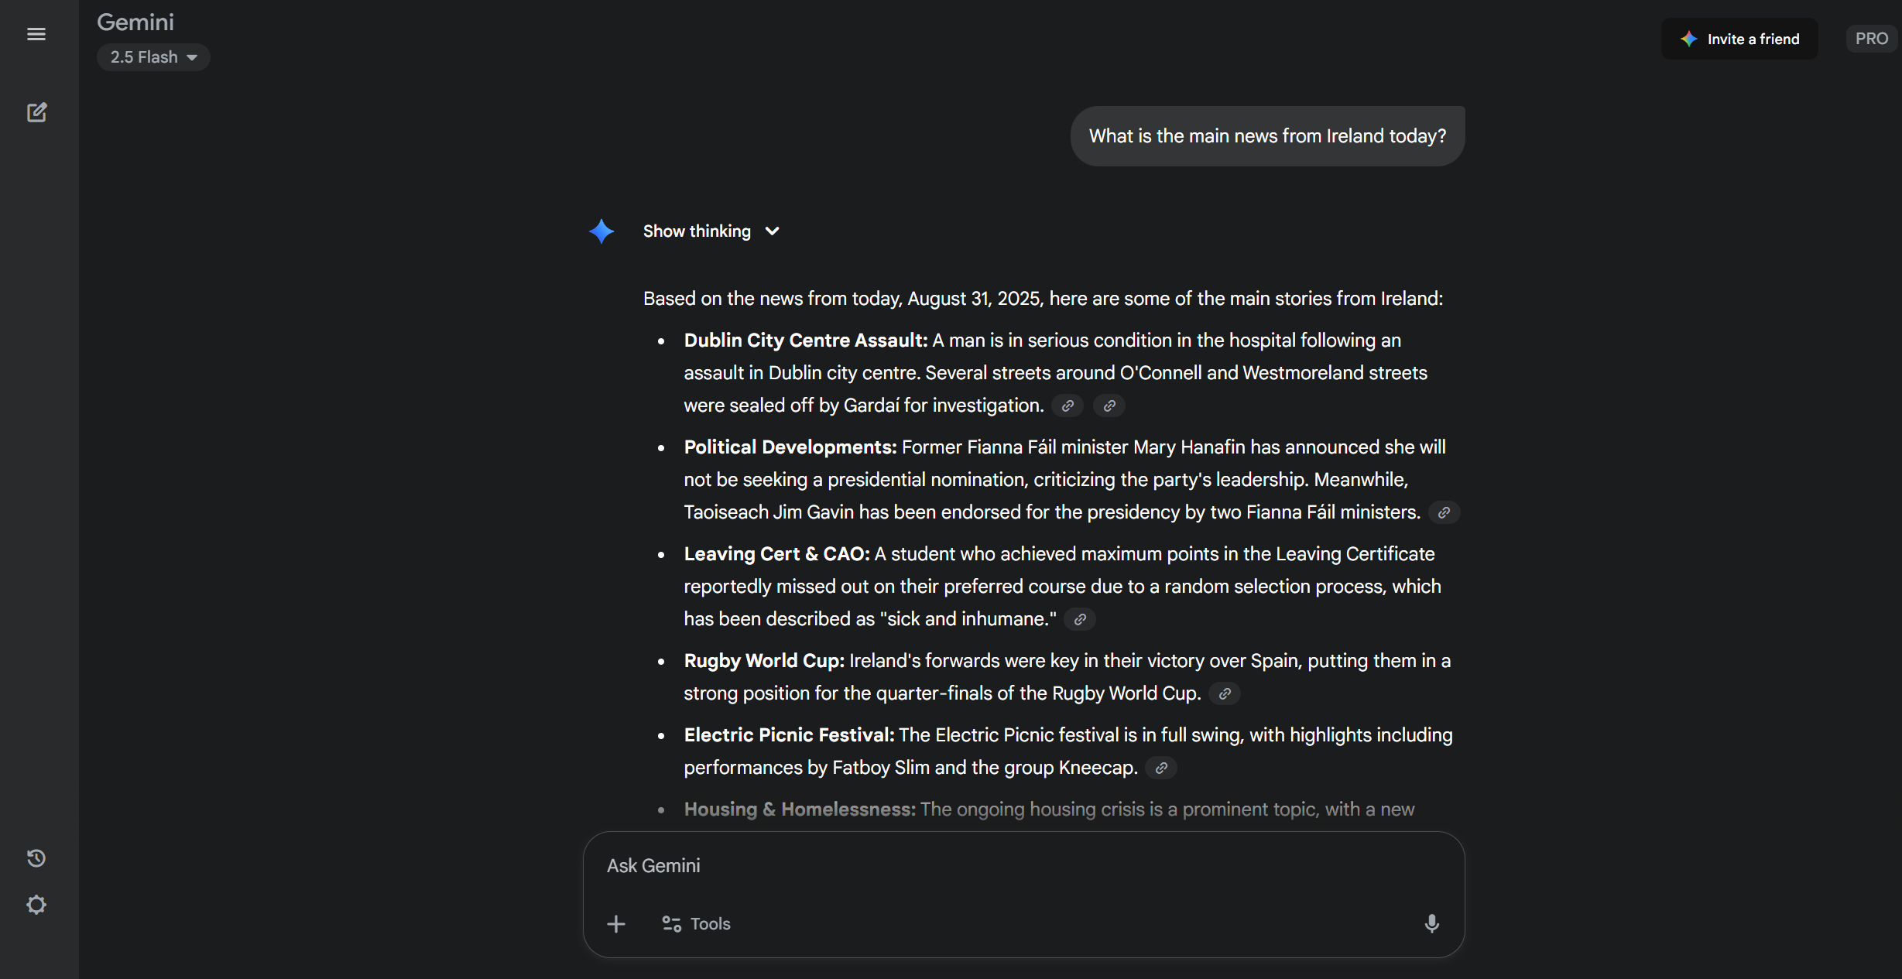This screenshot has width=1902, height=979.
Task: Open source link for Electric Picnic item
Action: click(x=1161, y=768)
